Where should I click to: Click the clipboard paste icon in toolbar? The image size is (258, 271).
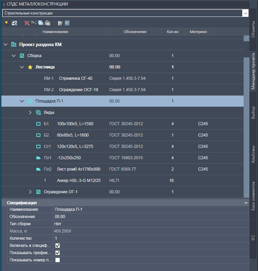tap(48, 23)
